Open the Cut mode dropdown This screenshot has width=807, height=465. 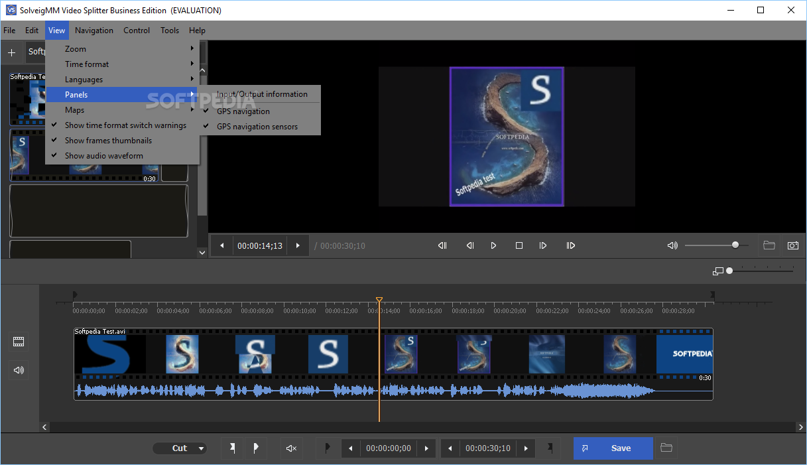(180, 448)
